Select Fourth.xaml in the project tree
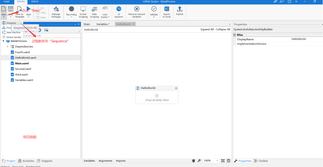 (x=22, y=52)
